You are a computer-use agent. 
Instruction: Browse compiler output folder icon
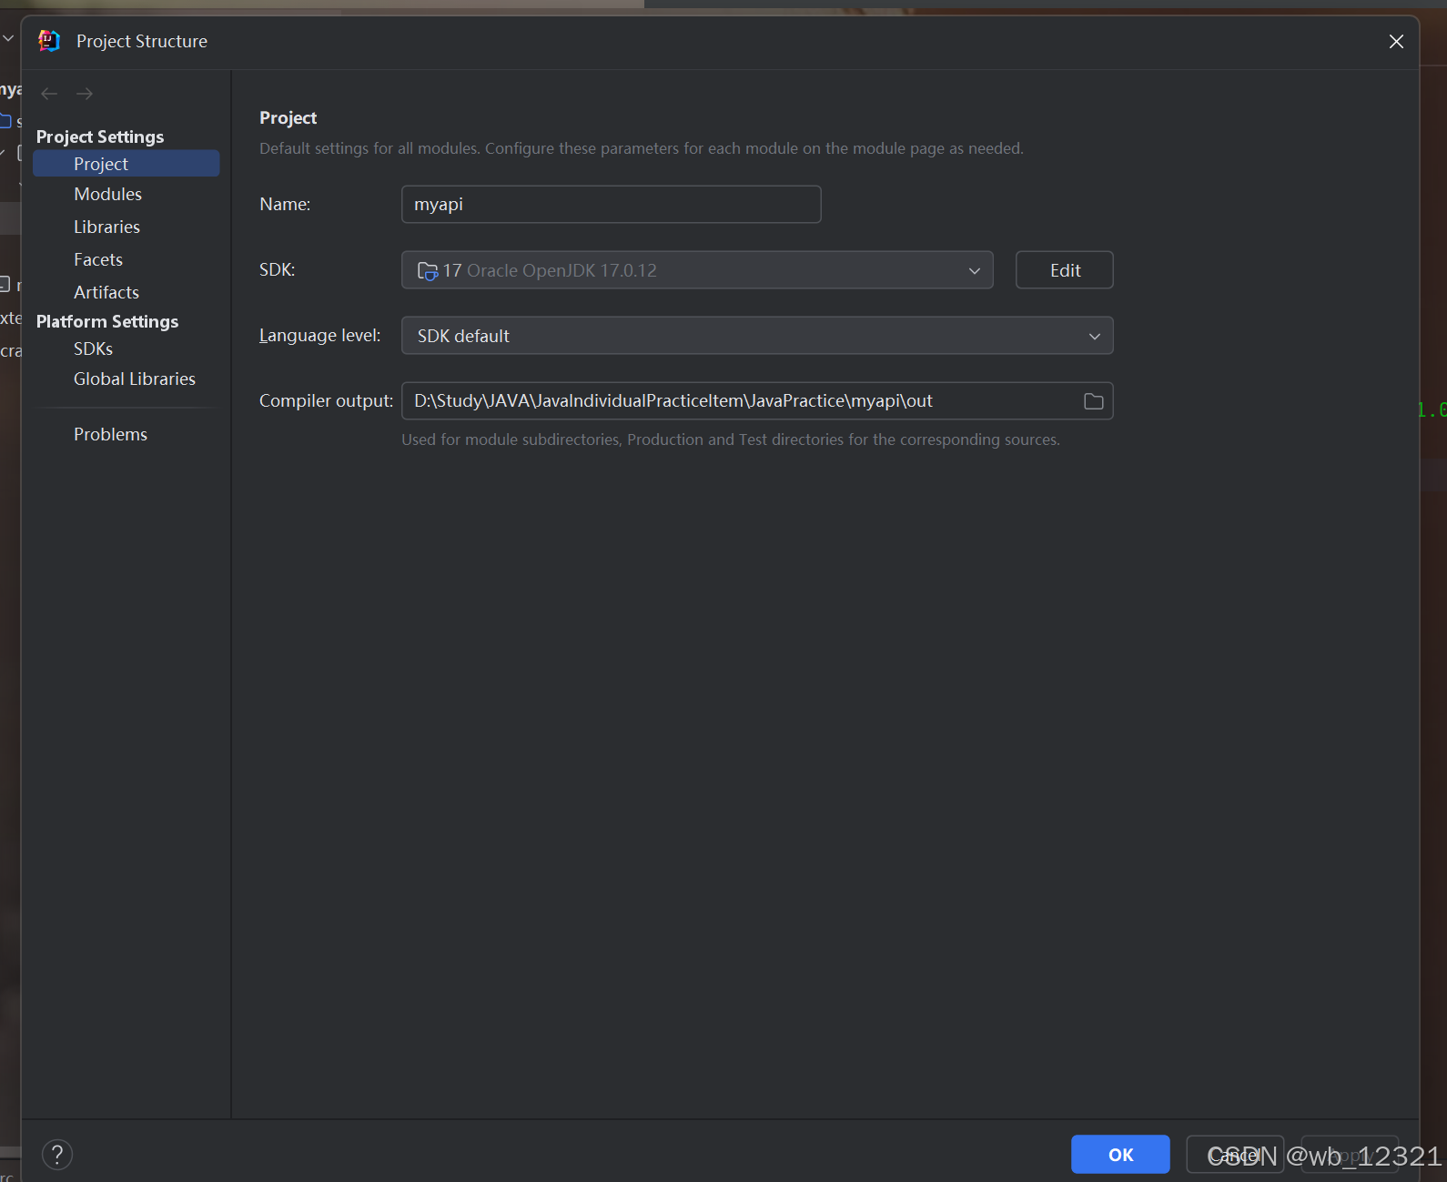1094,401
